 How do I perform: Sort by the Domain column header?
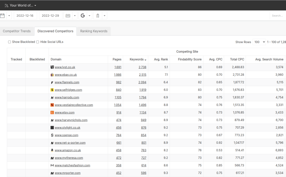pyautogui.click(x=56, y=59)
